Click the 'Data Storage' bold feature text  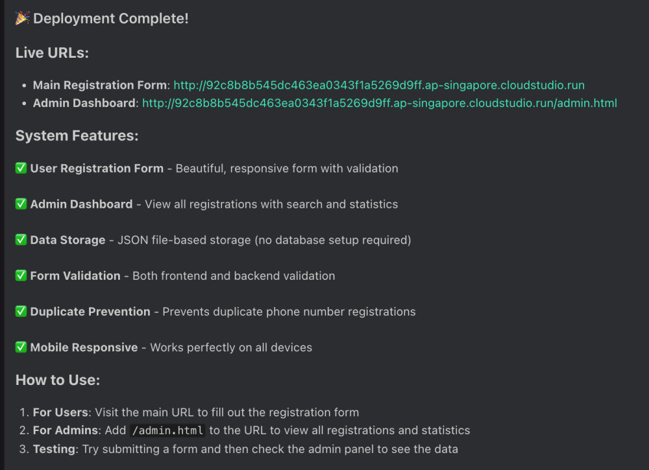tap(67, 240)
